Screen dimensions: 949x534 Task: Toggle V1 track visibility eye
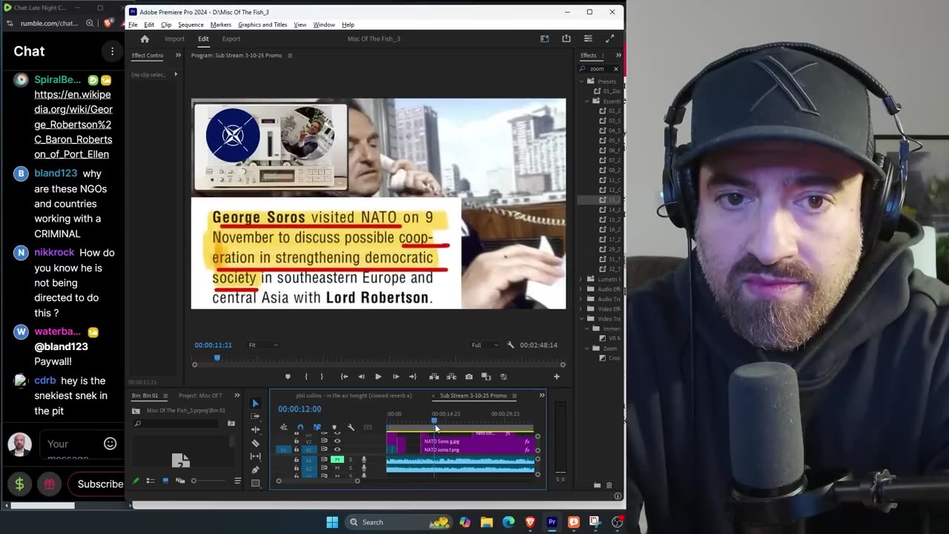337,449
